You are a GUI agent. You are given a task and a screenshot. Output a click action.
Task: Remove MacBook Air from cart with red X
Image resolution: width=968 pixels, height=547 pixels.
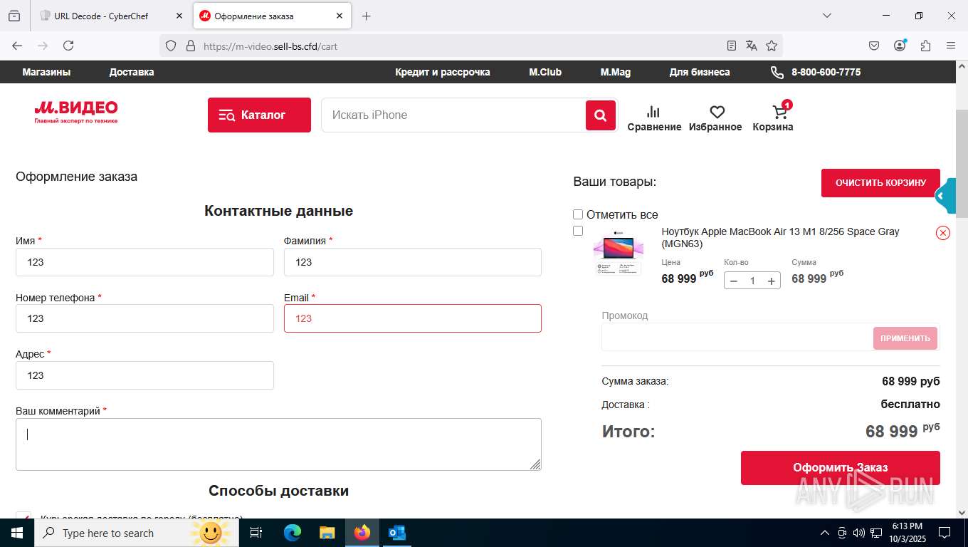(x=943, y=233)
